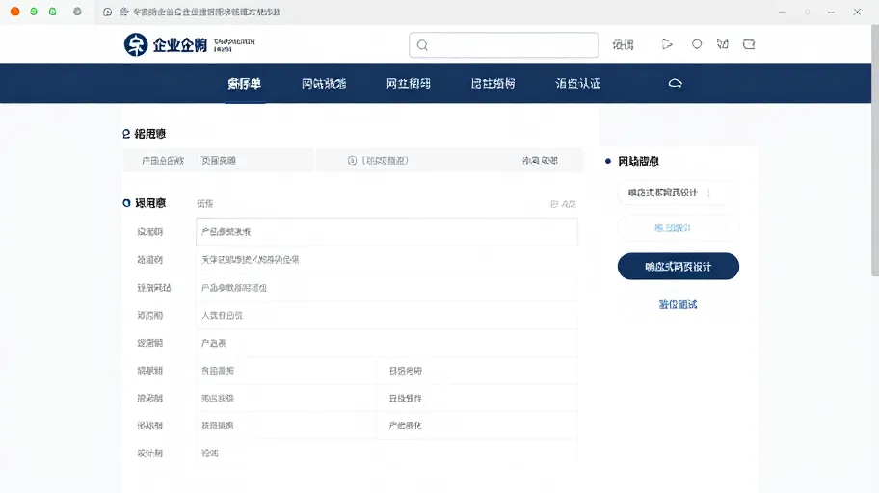Viewport: 879px width, 493px height.
Task: Click the globe icon beside the window title
Action: pos(124,12)
